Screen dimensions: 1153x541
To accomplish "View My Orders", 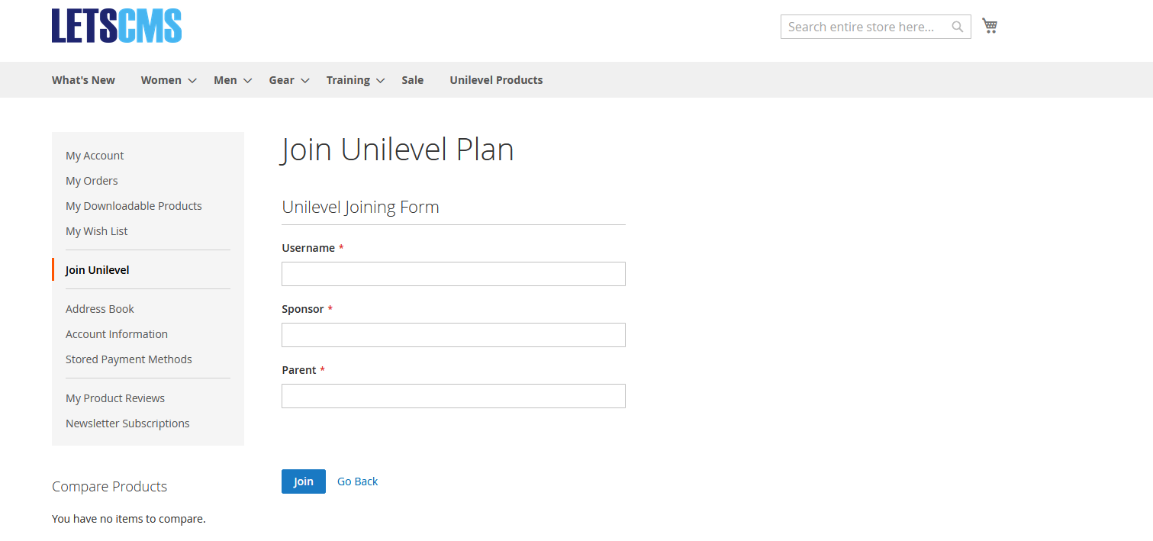I will (x=92, y=180).
